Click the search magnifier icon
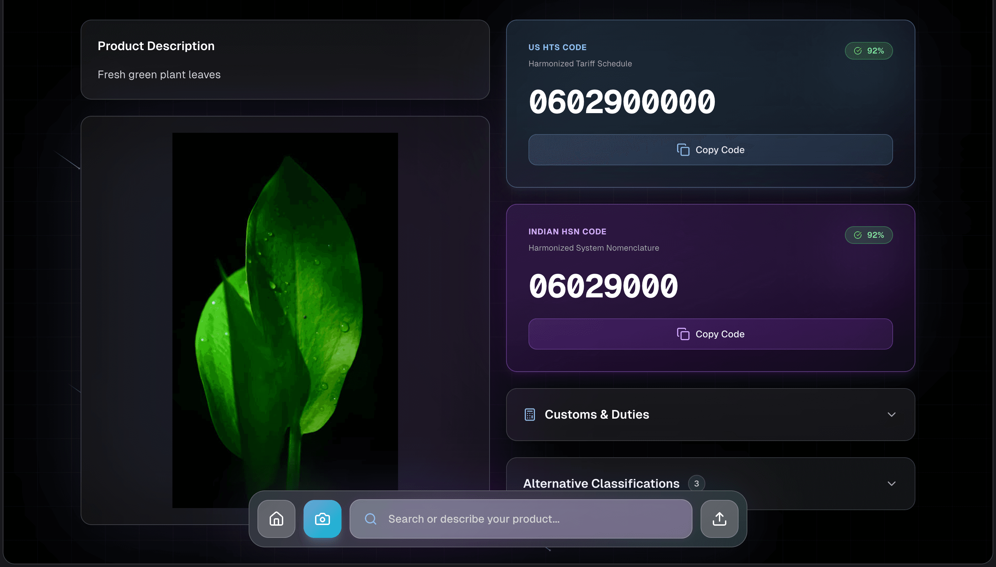Viewport: 996px width, 567px height. (x=370, y=519)
